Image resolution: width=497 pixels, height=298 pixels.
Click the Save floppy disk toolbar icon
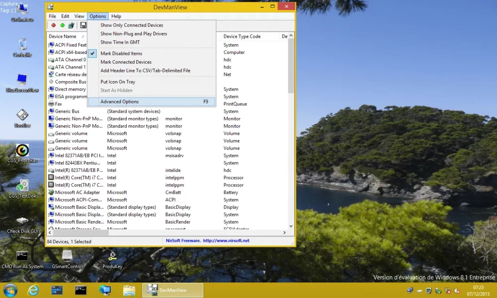pos(83,25)
